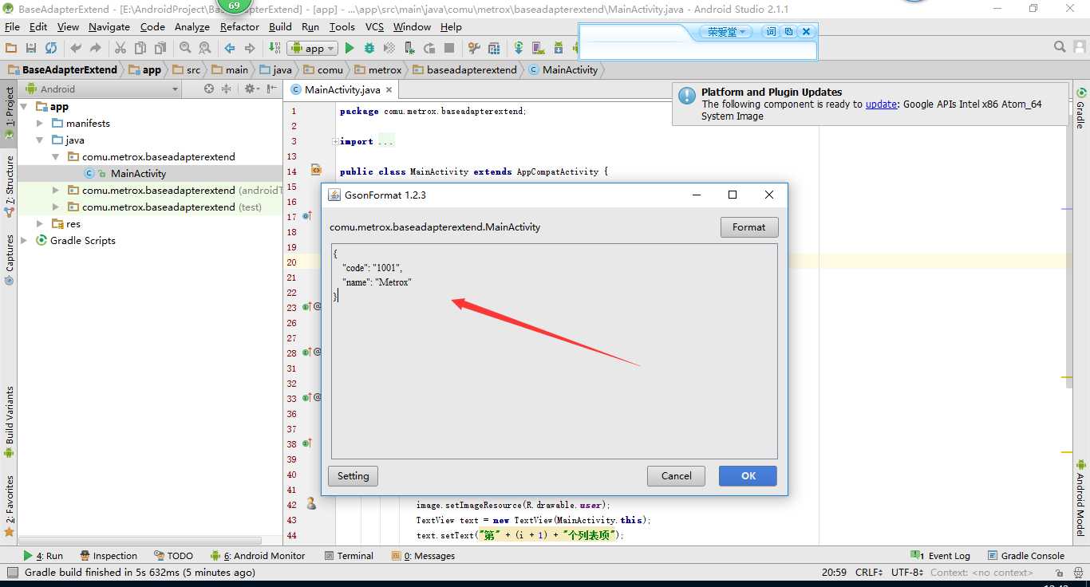Screen dimensions: 1090x587
Task: Expand the res folder
Action: 40,223
